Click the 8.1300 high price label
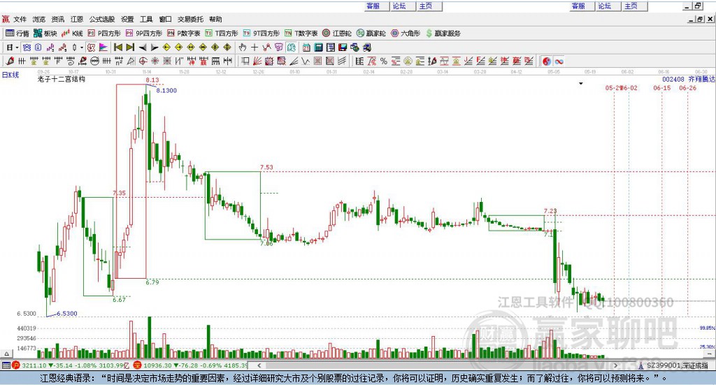 [166, 91]
